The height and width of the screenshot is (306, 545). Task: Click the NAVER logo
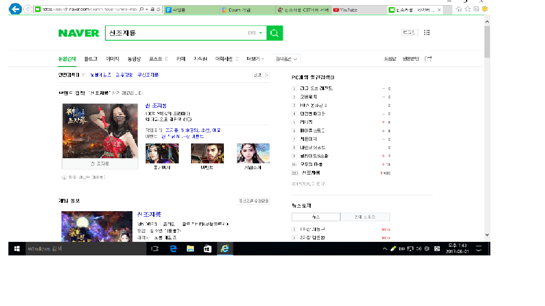[79, 33]
